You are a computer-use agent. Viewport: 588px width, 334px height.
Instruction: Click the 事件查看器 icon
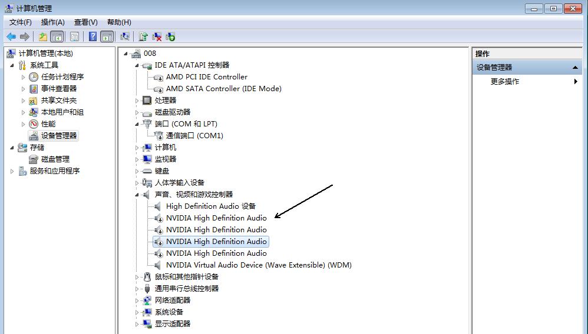[x=34, y=89]
